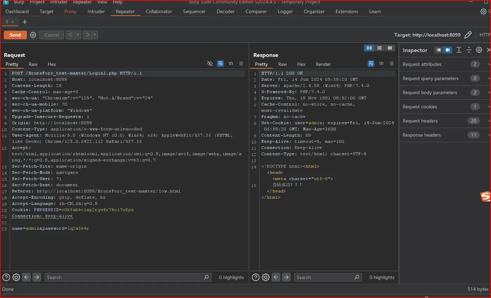Expand all Inspector sections icon

click(459, 50)
